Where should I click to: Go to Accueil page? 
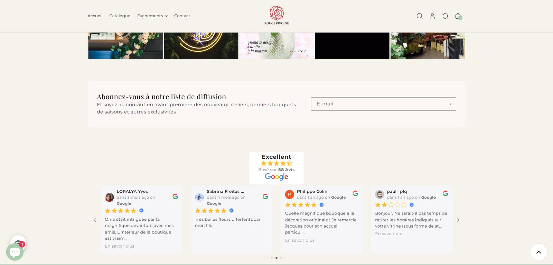click(x=95, y=16)
